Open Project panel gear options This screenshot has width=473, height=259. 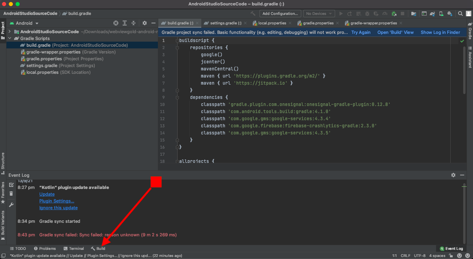tap(145, 23)
